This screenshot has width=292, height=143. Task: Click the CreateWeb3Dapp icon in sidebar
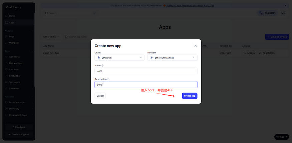7,115
